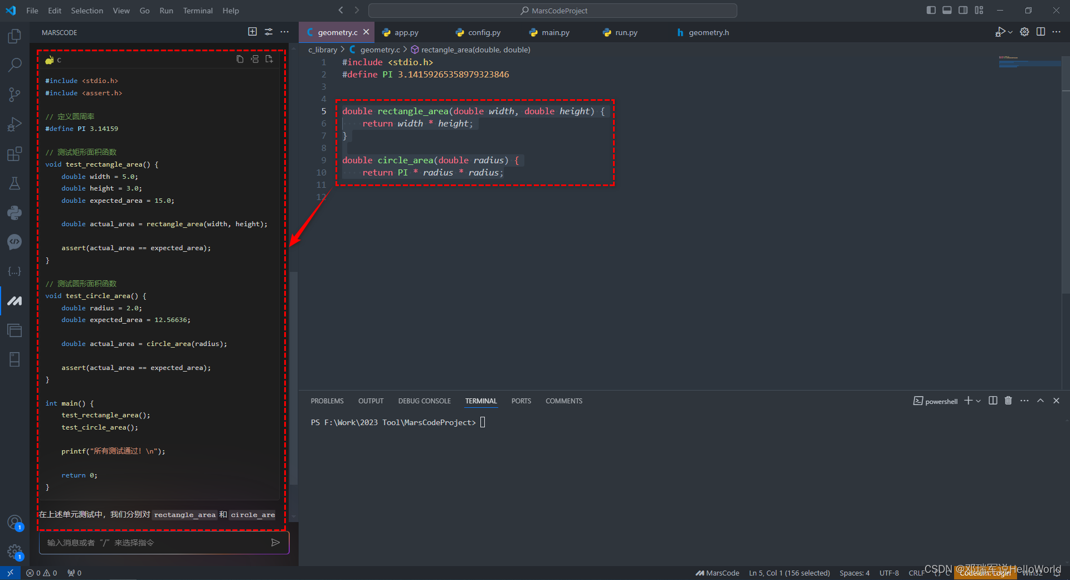Copy the generated code block
This screenshot has height=580, width=1070.
[240, 59]
